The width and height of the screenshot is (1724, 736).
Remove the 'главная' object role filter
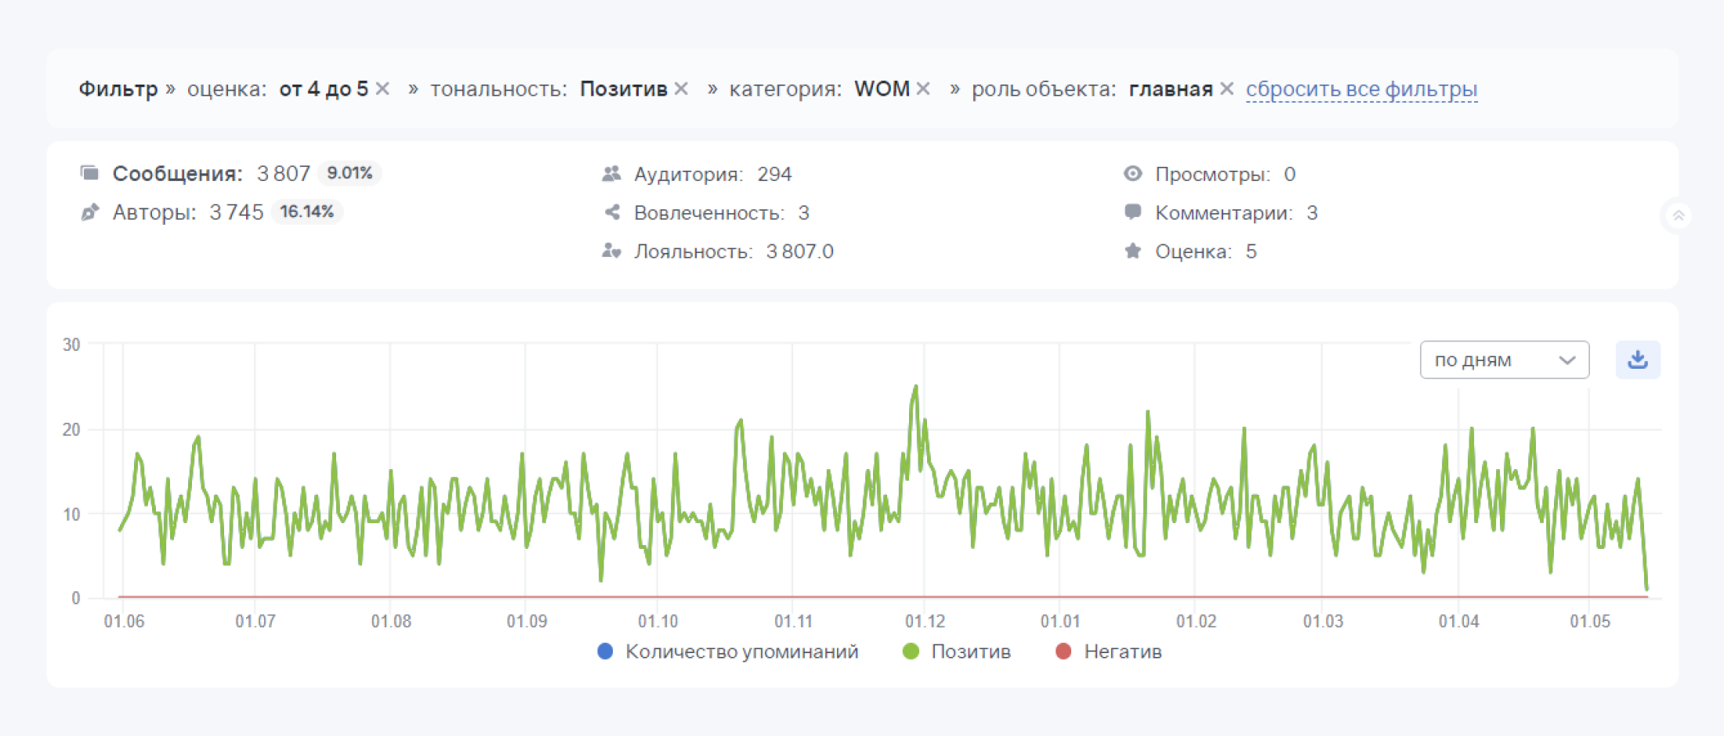click(x=1227, y=89)
